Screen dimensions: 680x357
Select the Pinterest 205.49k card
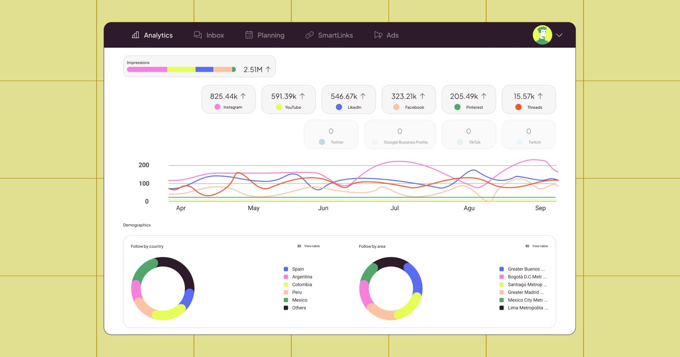(x=469, y=99)
